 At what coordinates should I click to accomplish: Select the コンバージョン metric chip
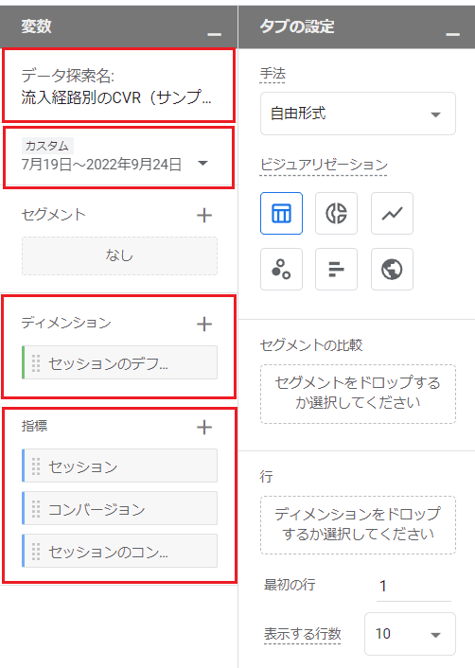(x=120, y=508)
